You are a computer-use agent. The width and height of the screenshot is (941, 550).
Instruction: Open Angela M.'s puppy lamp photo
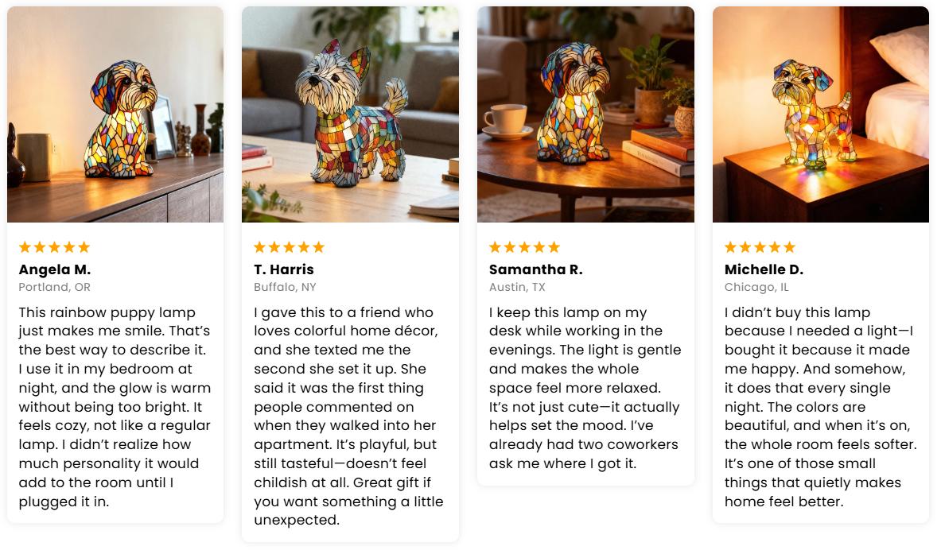(x=115, y=114)
